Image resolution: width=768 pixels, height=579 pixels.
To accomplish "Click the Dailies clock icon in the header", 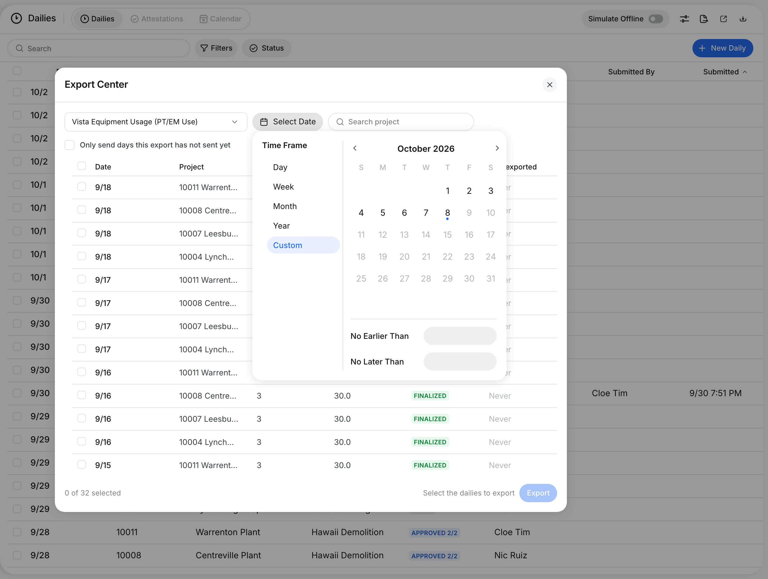I will (x=16, y=18).
